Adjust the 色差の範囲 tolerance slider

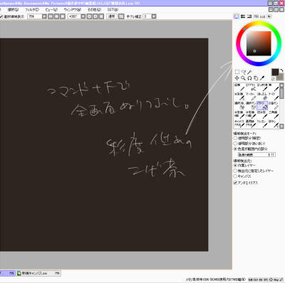256,155
